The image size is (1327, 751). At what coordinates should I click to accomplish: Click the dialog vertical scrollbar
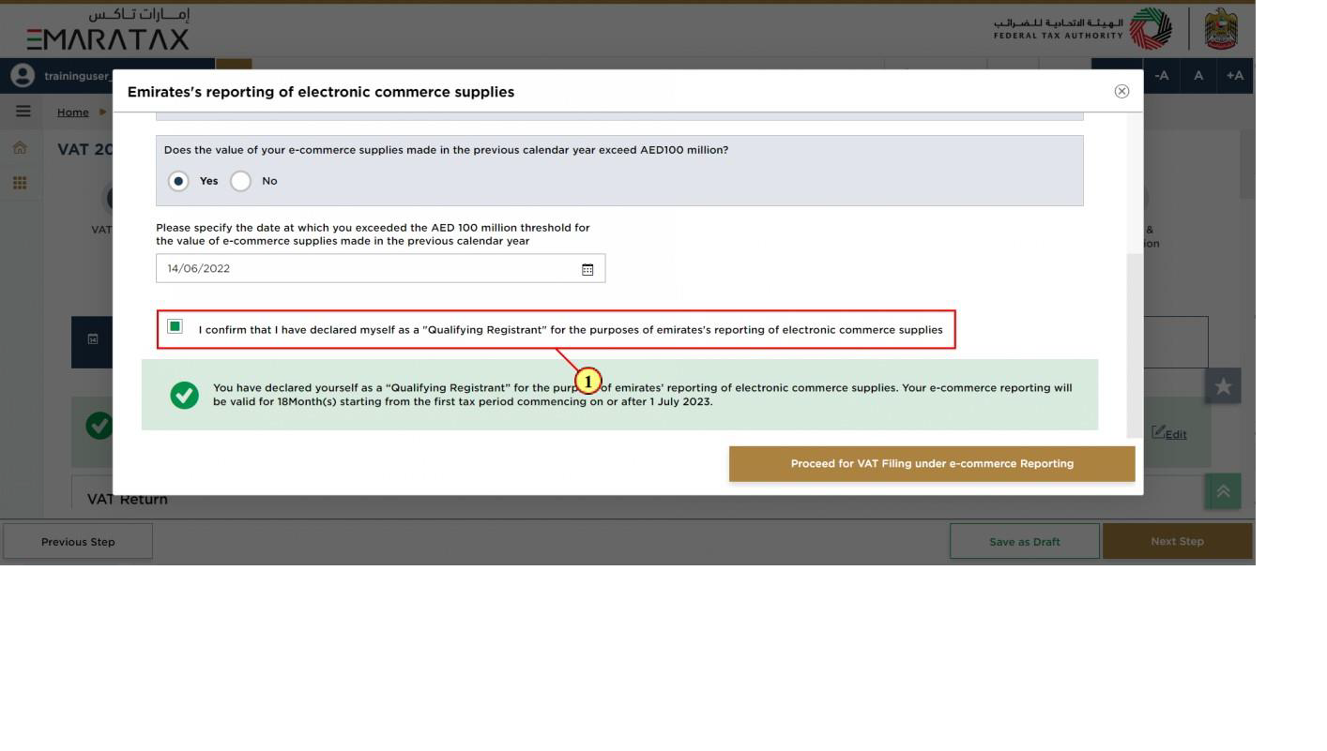pos(1135,344)
